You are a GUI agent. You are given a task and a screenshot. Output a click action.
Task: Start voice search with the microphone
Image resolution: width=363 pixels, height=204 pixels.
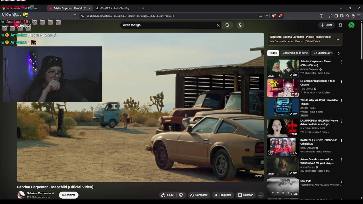(x=240, y=25)
